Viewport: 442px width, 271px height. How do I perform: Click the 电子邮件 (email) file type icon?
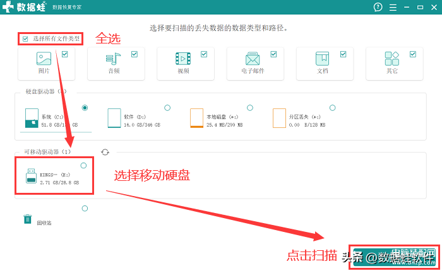pos(253,59)
